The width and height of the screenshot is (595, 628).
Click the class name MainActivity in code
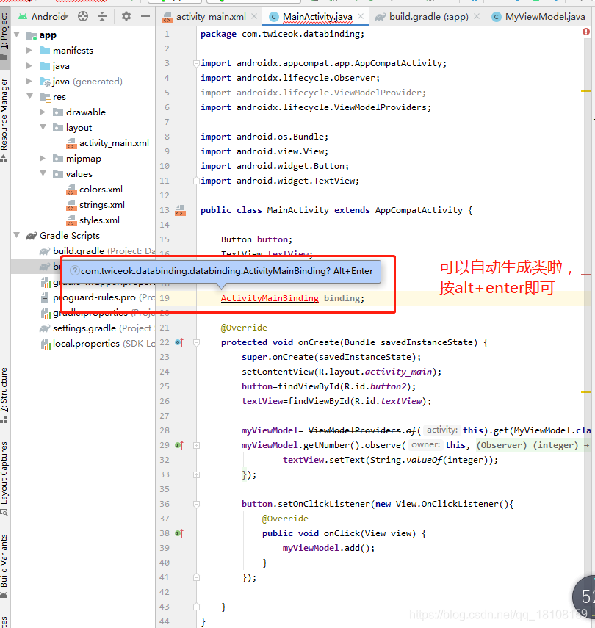[x=297, y=210]
